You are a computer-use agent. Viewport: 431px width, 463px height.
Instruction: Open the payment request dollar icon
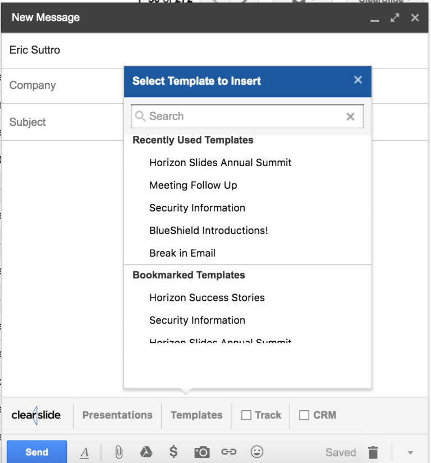click(x=173, y=451)
